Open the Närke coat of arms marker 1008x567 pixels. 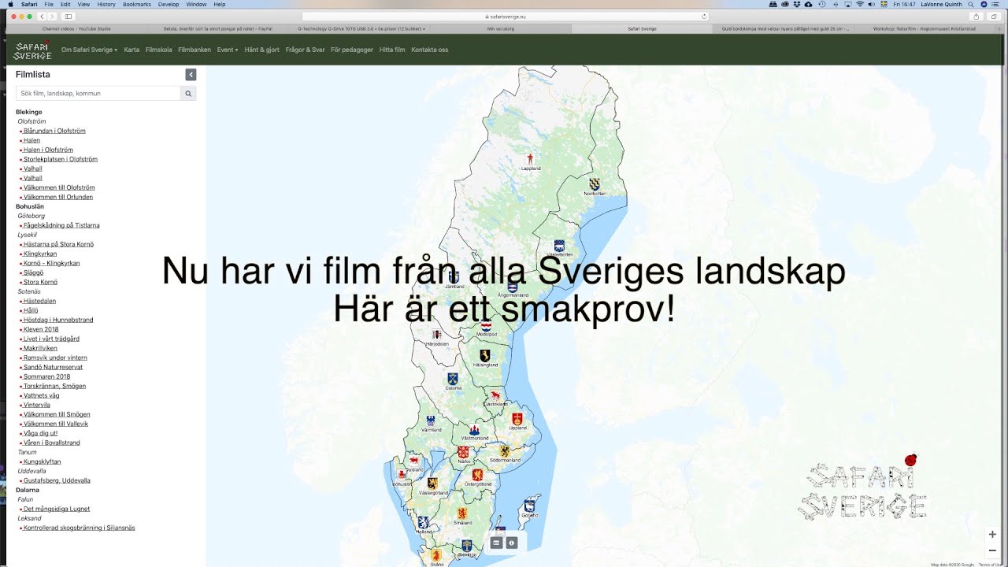point(463,452)
